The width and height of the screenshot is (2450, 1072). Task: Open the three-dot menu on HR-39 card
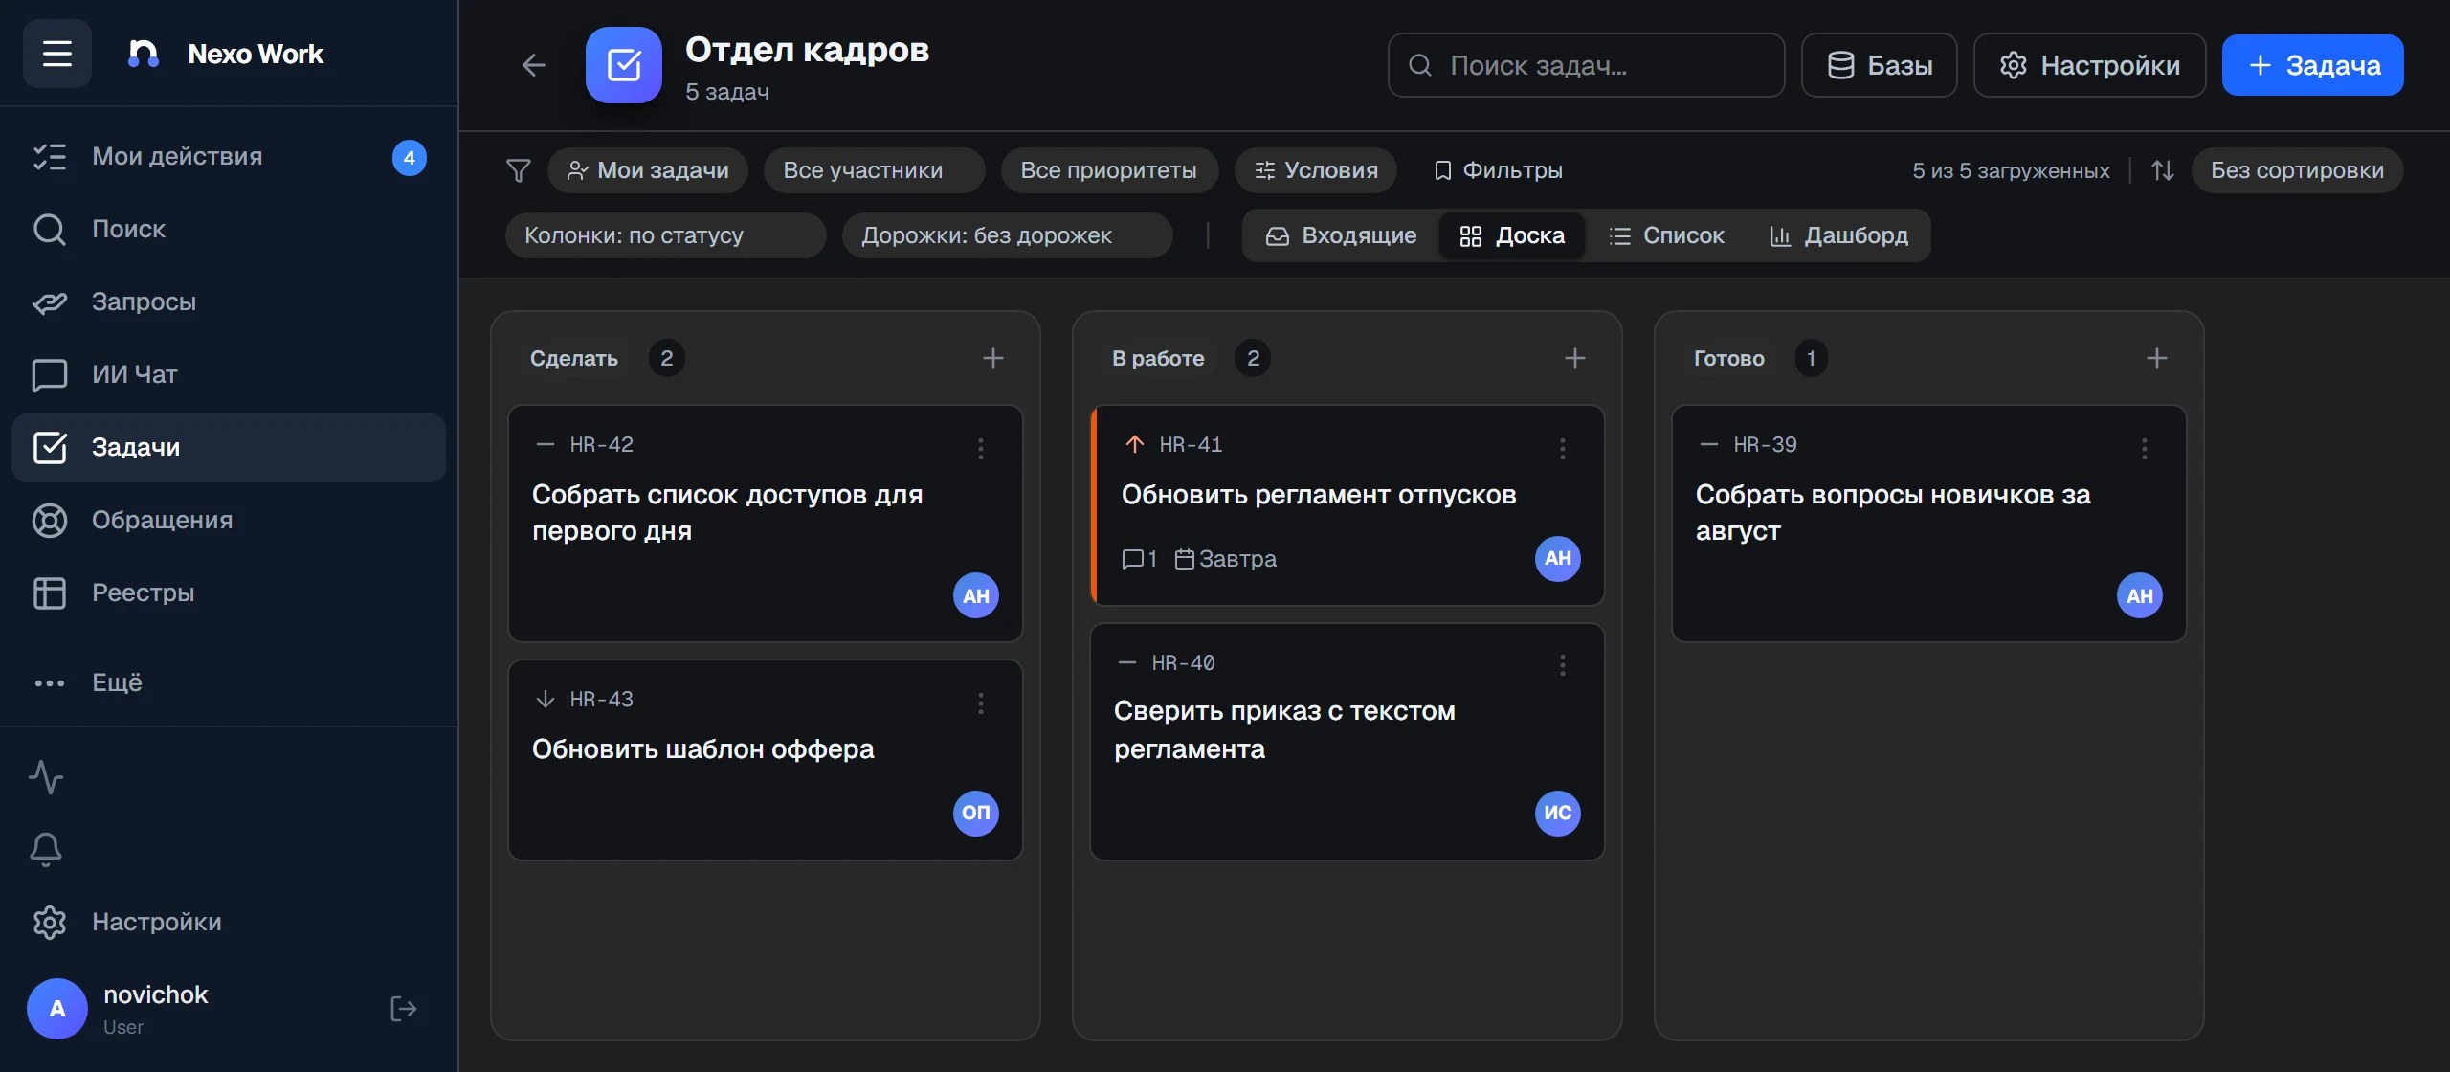(2145, 448)
